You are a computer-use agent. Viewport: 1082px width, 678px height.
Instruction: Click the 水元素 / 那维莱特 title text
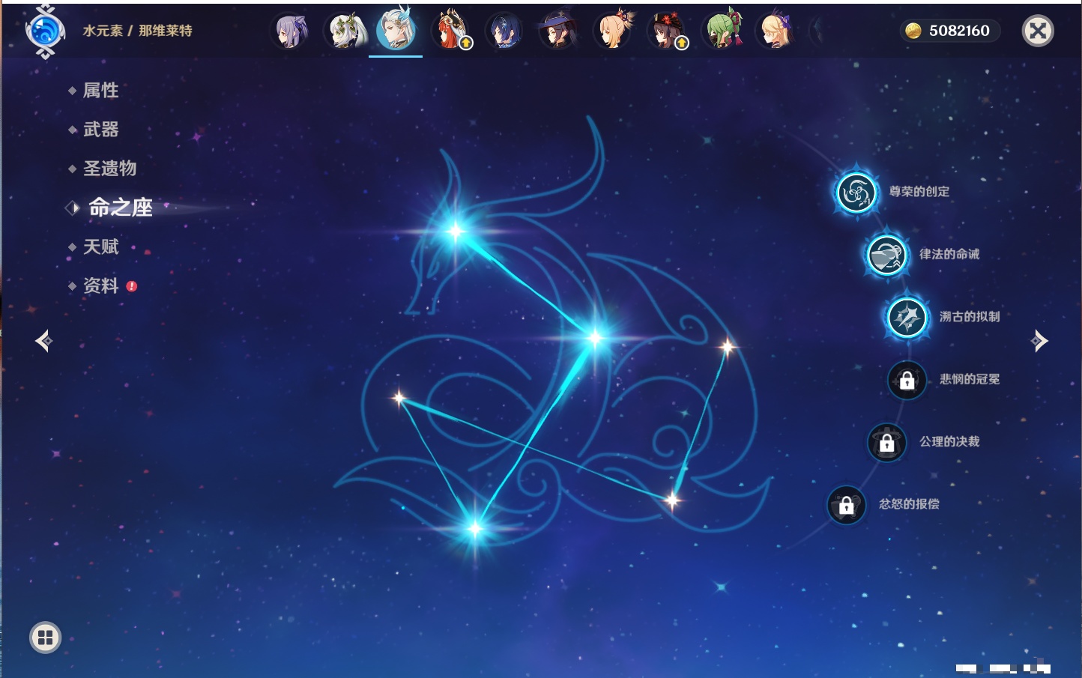point(137,31)
